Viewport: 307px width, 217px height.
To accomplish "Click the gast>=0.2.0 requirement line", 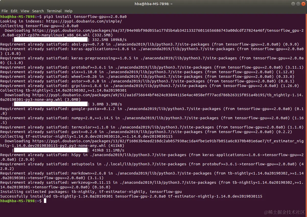I will tap(146, 132).
